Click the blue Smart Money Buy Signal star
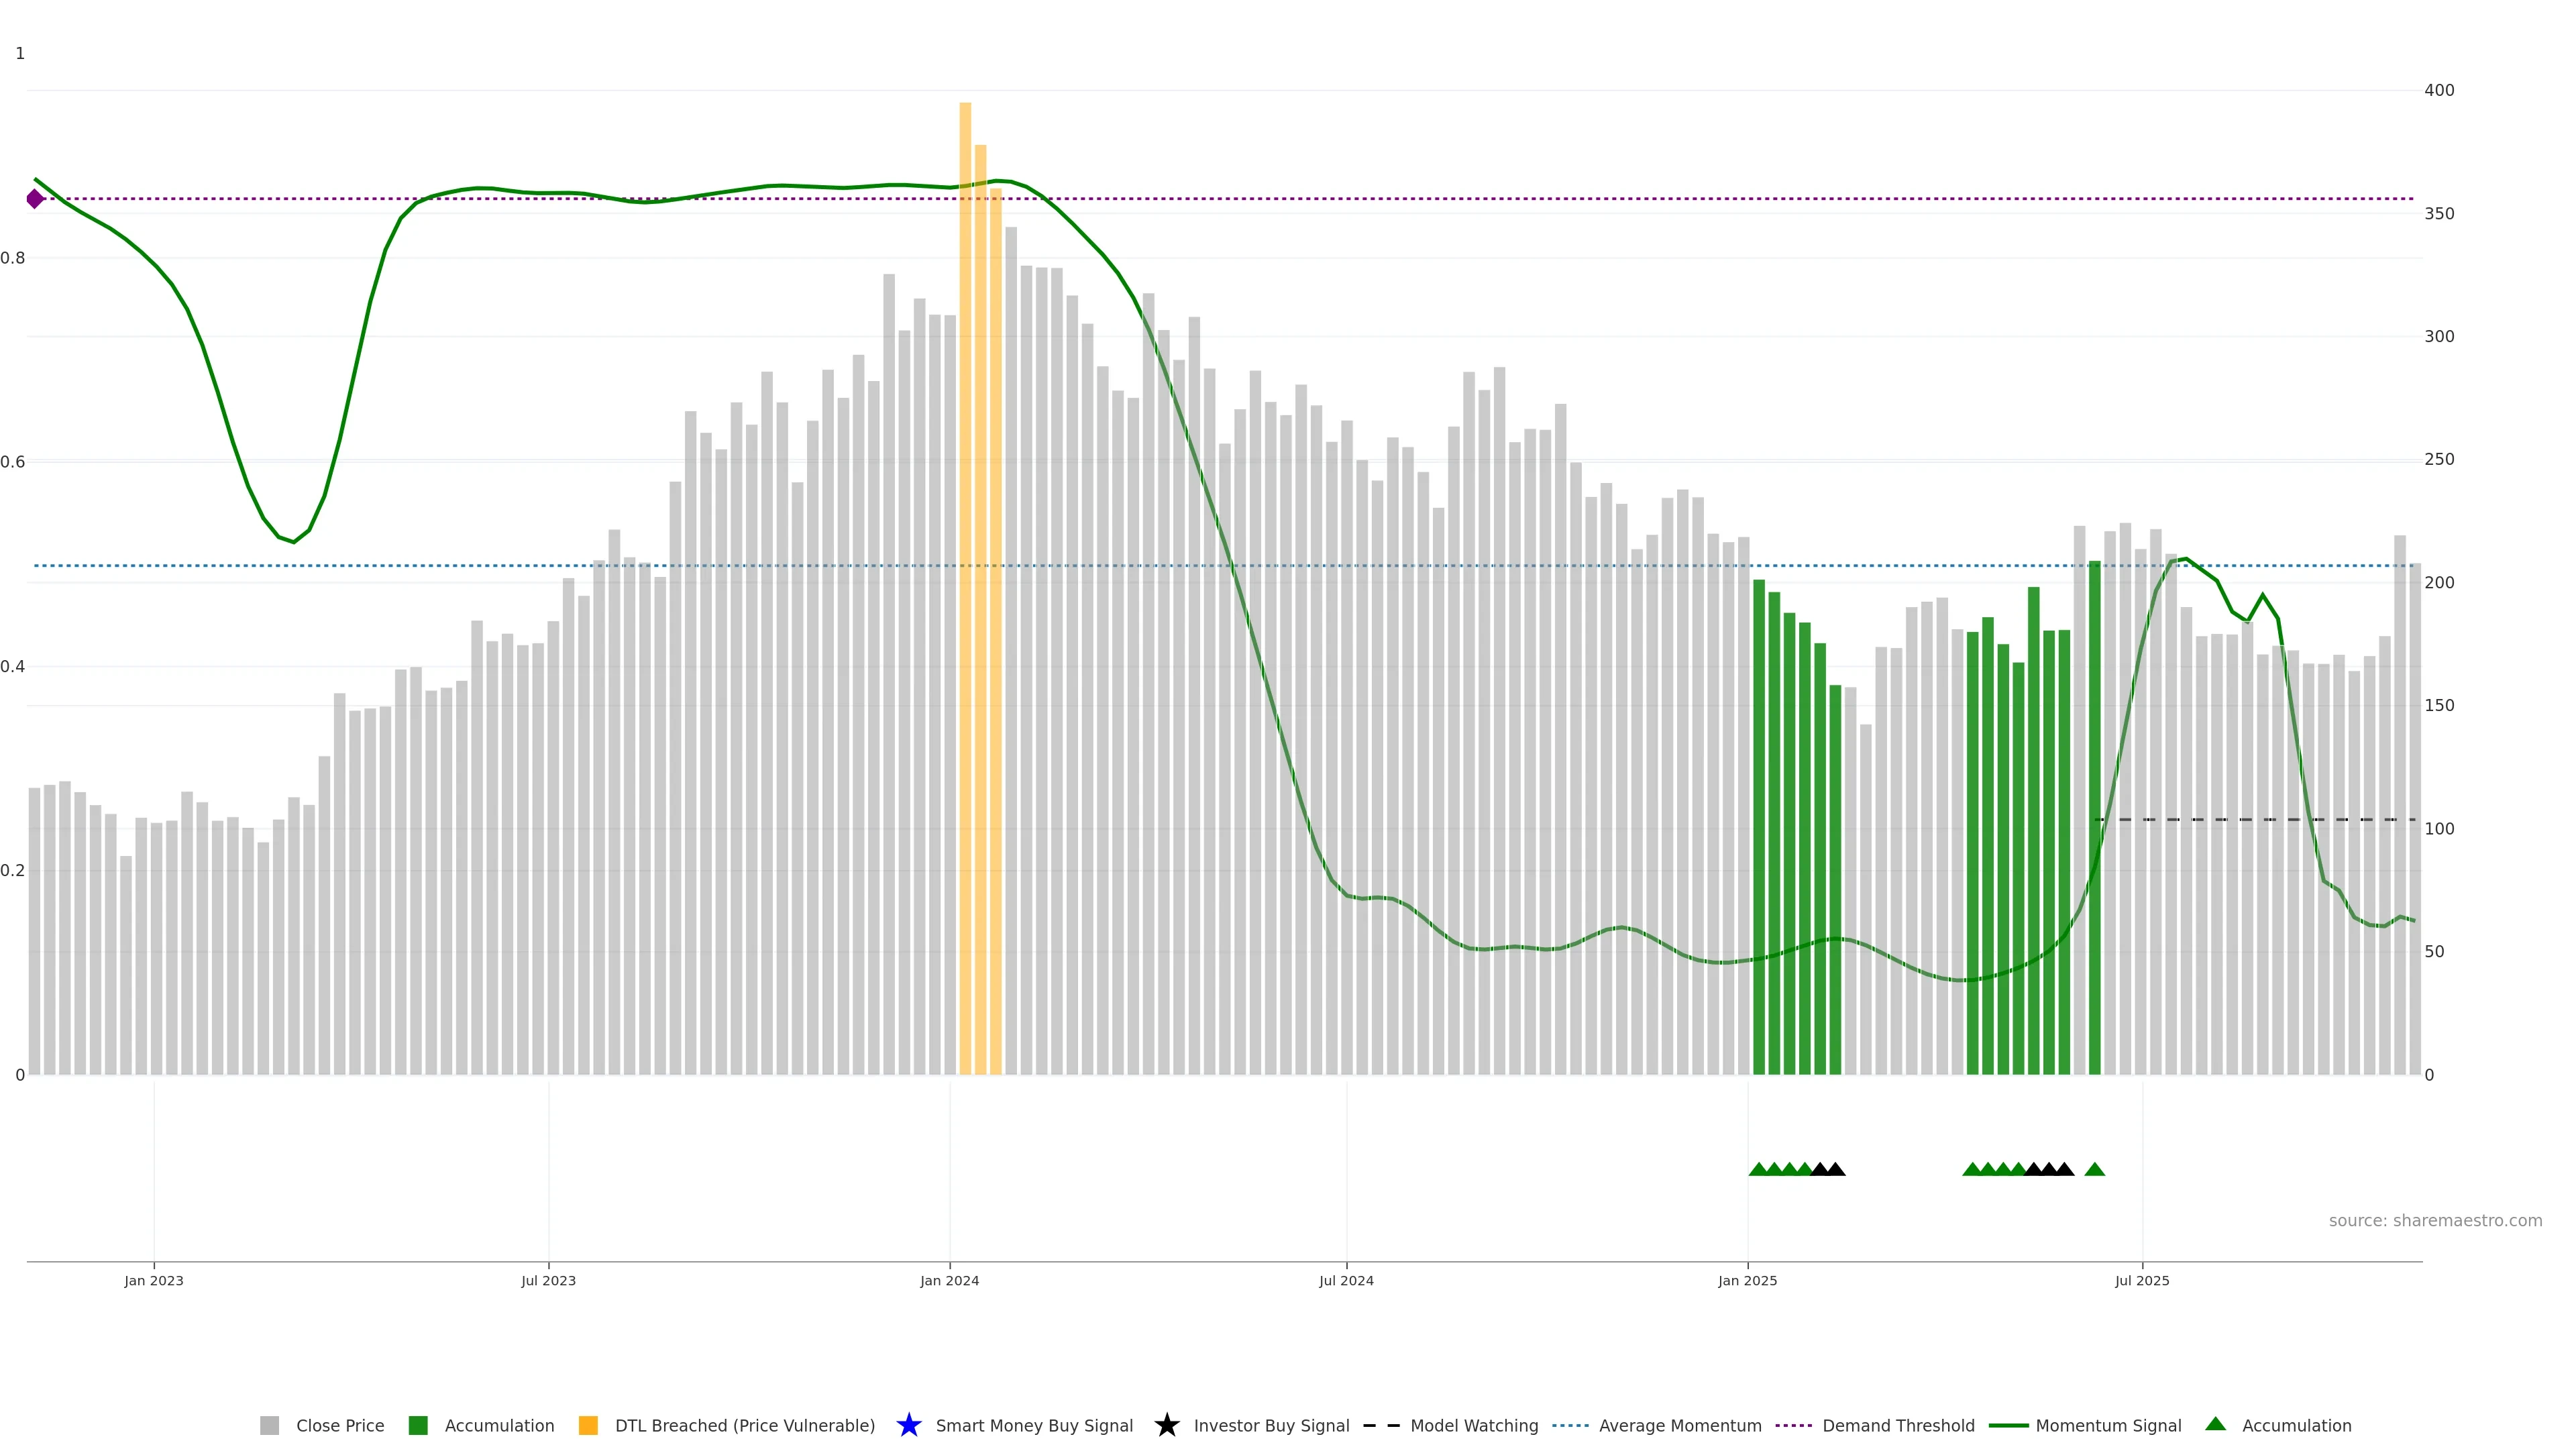 (x=908, y=1425)
